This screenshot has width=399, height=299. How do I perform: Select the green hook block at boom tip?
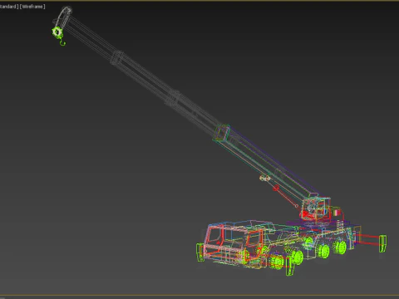pyautogui.click(x=57, y=32)
